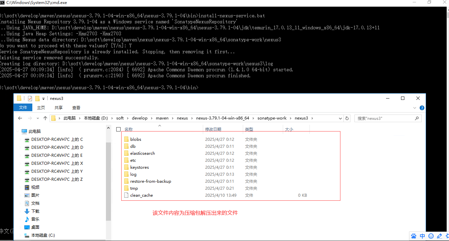Open recent locations dropdown beside forward arrow
This screenshot has height=241, width=449.
tap(38, 119)
